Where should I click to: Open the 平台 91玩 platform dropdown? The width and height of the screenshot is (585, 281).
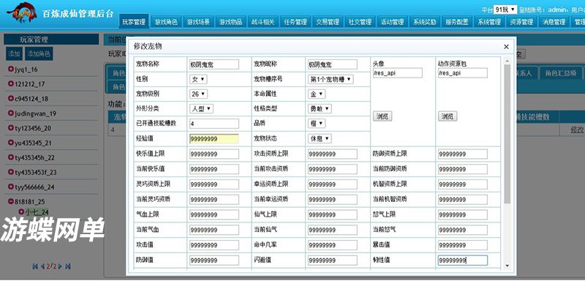click(505, 10)
